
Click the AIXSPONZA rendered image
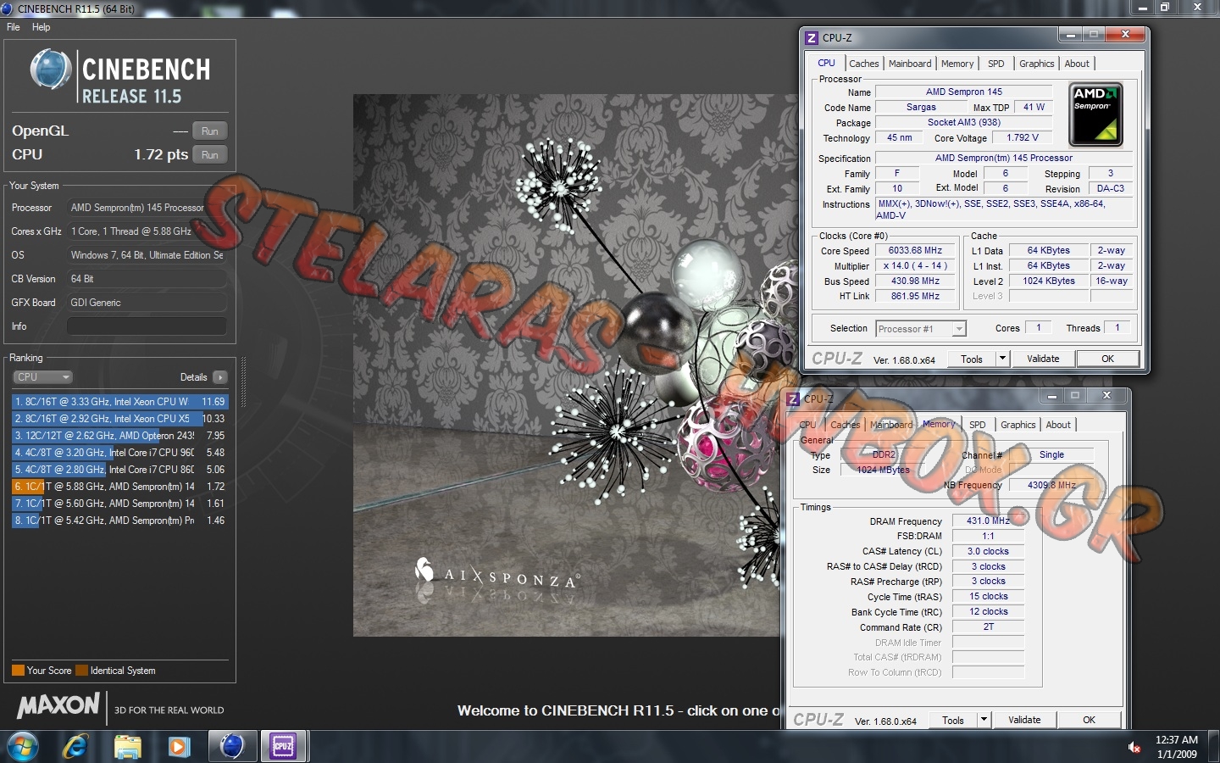tap(566, 365)
